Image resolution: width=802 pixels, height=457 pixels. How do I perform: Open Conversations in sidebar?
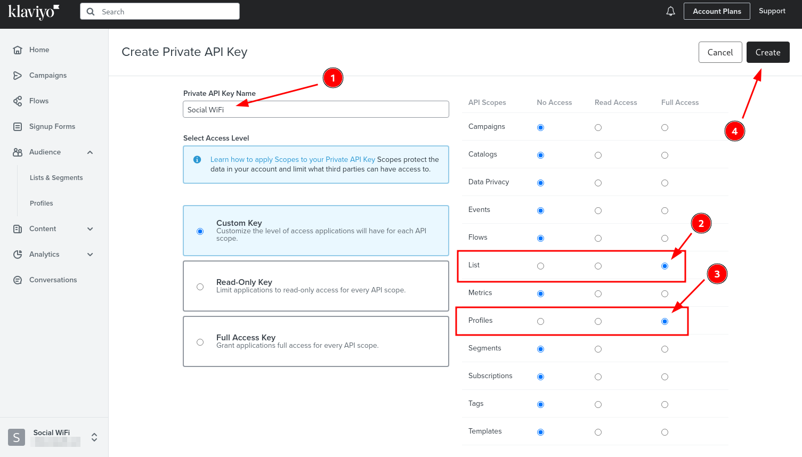[x=53, y=280]
